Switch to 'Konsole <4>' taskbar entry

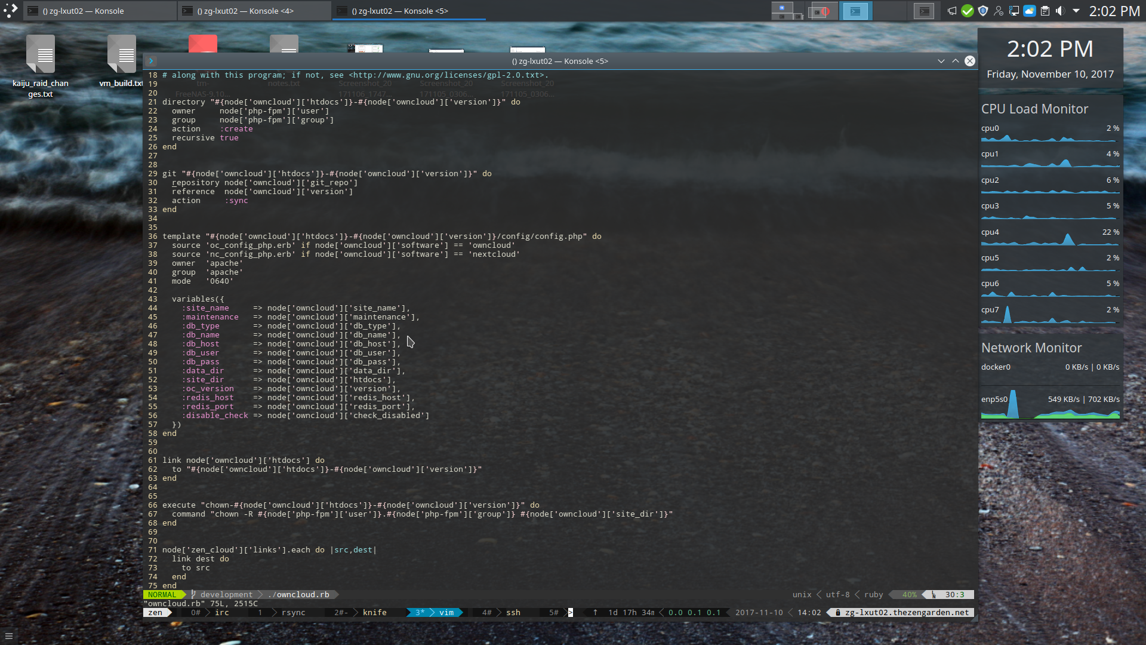point(255,11)
